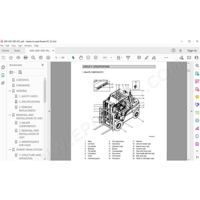This screenshot has height=200, width=200.
Task: Open the Window menu
Action: [x=28, y=46]
